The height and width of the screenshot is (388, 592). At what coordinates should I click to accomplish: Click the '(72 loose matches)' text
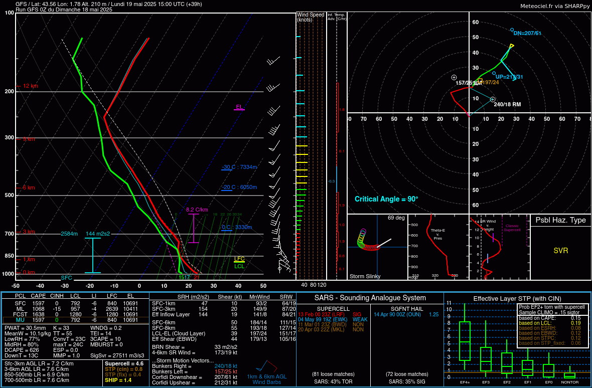(407, 374)
